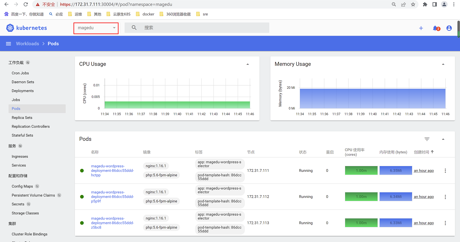This screenshot has height=242, width=460.
Task: Open actions menu for pod z5bc8
Action: [445, 223]
